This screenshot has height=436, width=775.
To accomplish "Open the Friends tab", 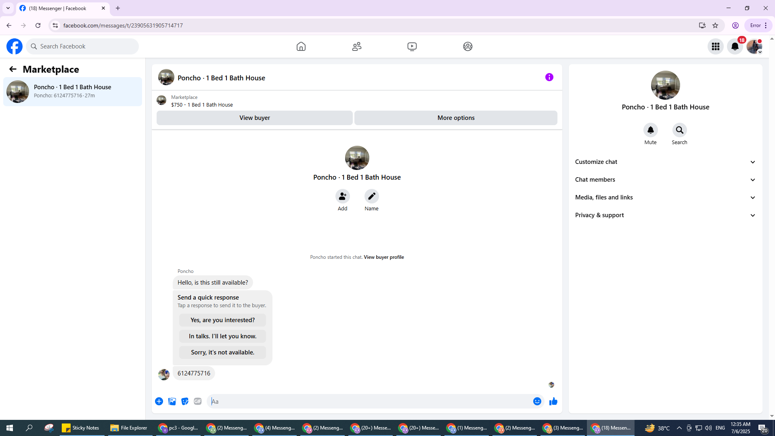I will click(356, 46).
